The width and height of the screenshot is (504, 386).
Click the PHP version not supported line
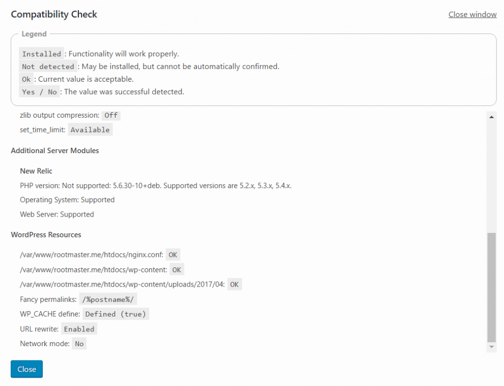click(x=156, y=186)
